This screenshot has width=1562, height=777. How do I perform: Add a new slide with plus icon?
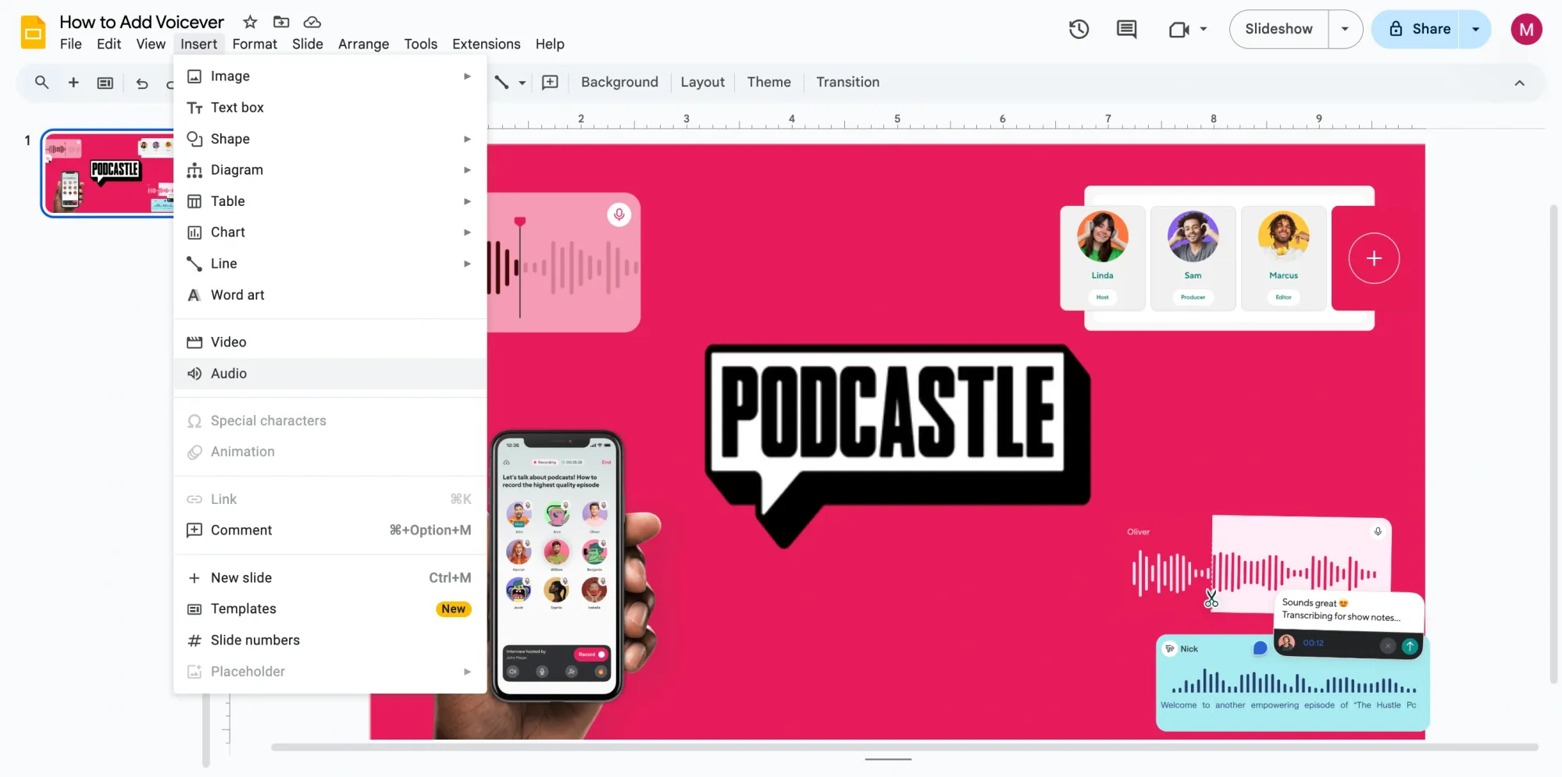pyautogui.click(x=73, y=82)
